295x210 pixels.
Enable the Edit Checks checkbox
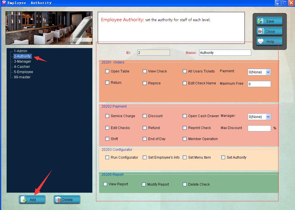107,128
